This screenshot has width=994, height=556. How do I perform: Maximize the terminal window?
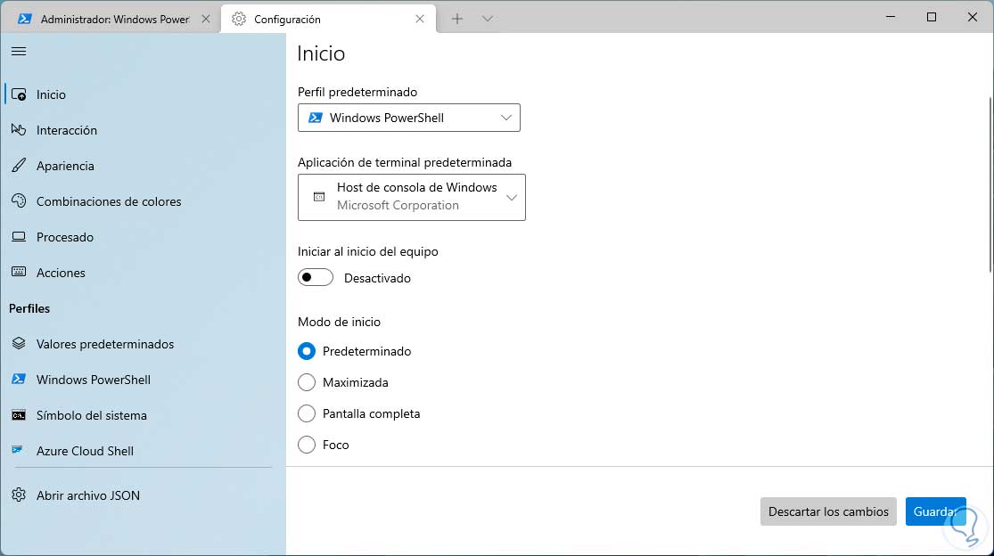[x=932, y=17]
